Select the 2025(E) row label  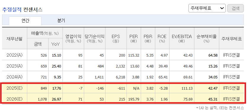pyautogui.click(x=15, y=88)
